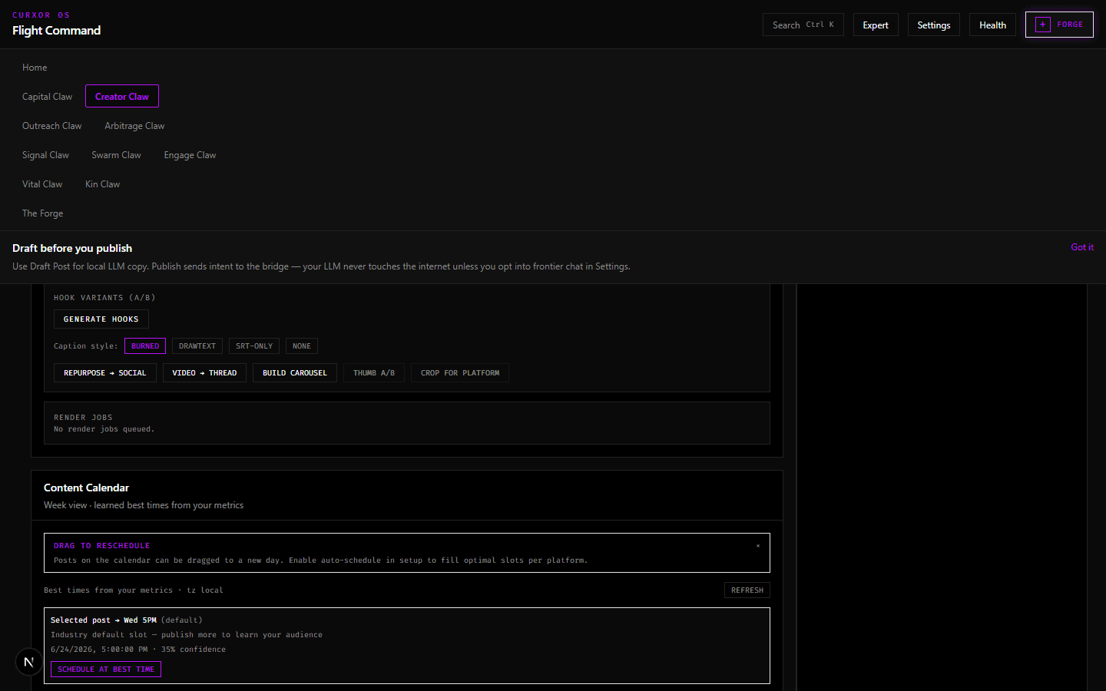Image resolution: width=1106 pixels, height=691 pixels.
Task: Open Settings from header
Action: 934,25
